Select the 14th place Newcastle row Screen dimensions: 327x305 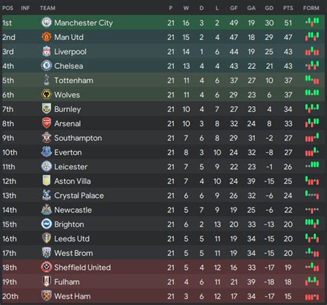[163, 210]
